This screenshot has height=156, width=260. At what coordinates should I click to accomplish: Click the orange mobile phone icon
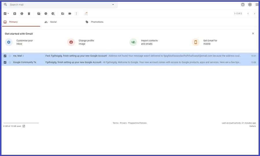(196, 42)
